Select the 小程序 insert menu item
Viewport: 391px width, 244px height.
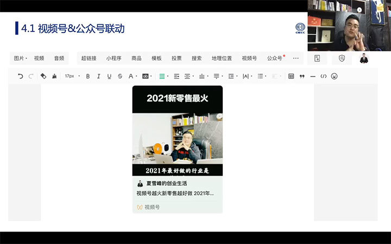[113, 58]
